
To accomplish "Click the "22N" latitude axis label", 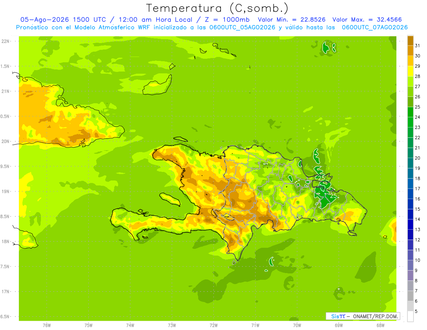I will point(6,41).
